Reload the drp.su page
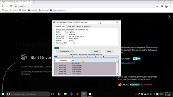The image size is (173, 97). click(x=11, y=6)
